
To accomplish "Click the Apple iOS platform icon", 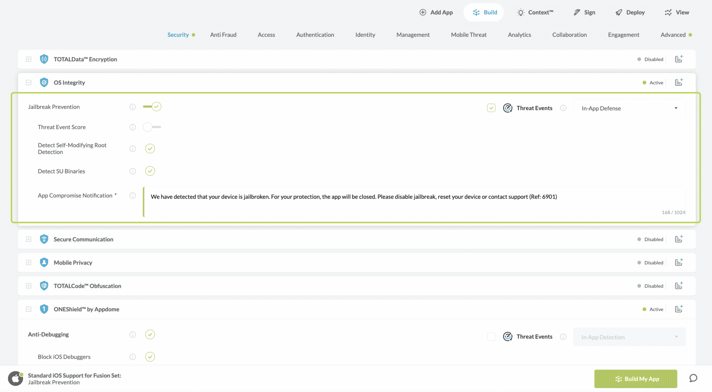I will pos(16,378).
